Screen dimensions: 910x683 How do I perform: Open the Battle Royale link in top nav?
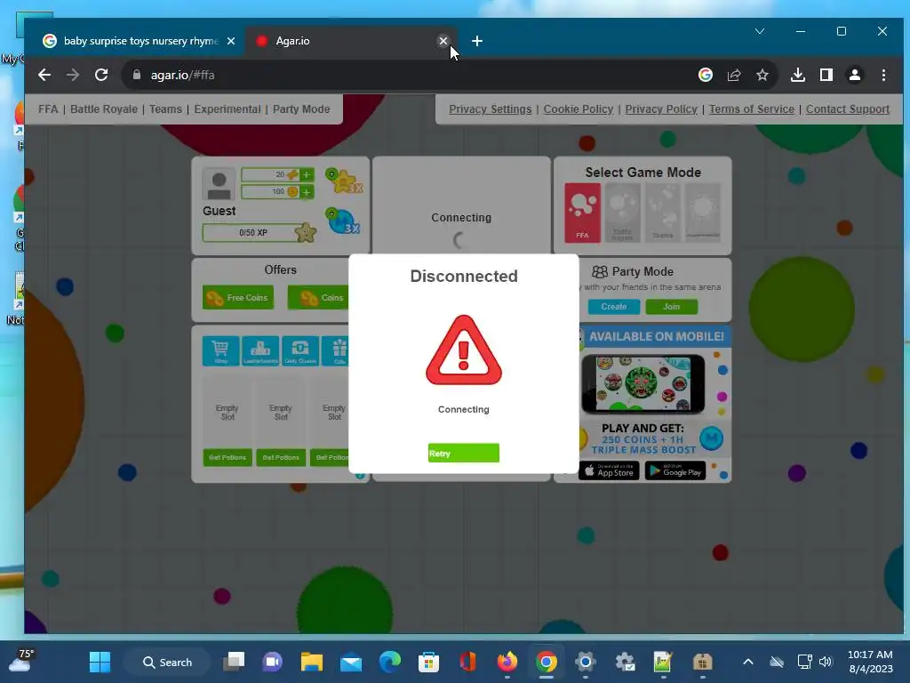(x=104, y=109)
